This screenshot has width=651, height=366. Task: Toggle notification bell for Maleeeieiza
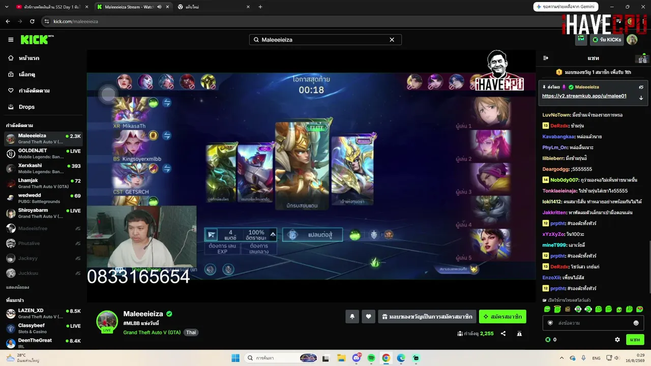click(352, 317)
